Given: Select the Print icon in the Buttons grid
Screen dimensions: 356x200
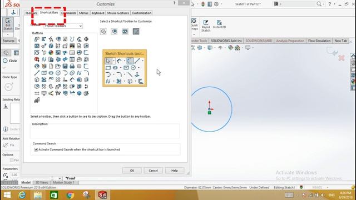Looking at the screenshot, I should click(72, 66).
